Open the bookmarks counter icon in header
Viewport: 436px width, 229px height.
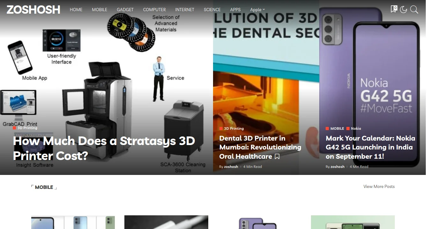394,9
